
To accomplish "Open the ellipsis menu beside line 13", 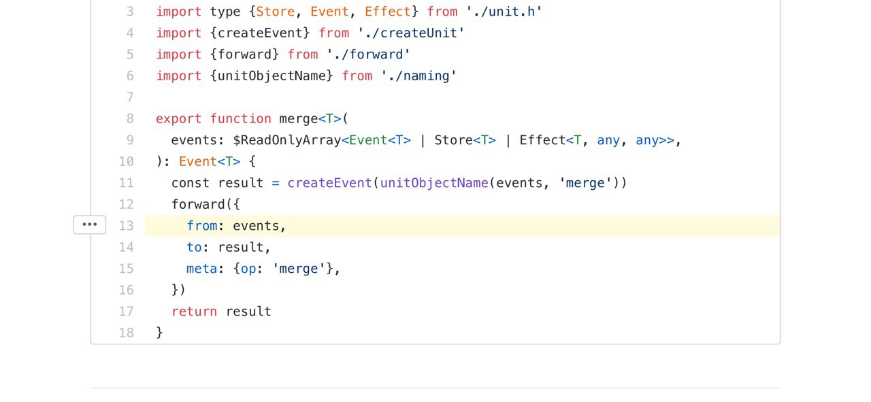I will click(90, 224).
